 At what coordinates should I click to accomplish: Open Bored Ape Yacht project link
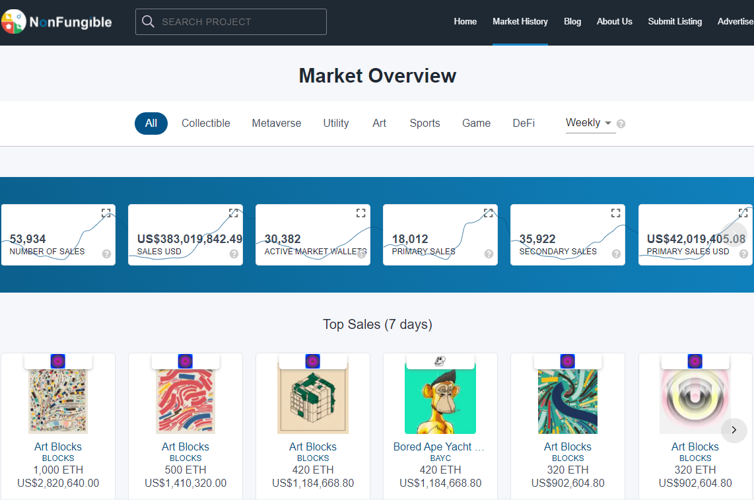coord(438,446)
